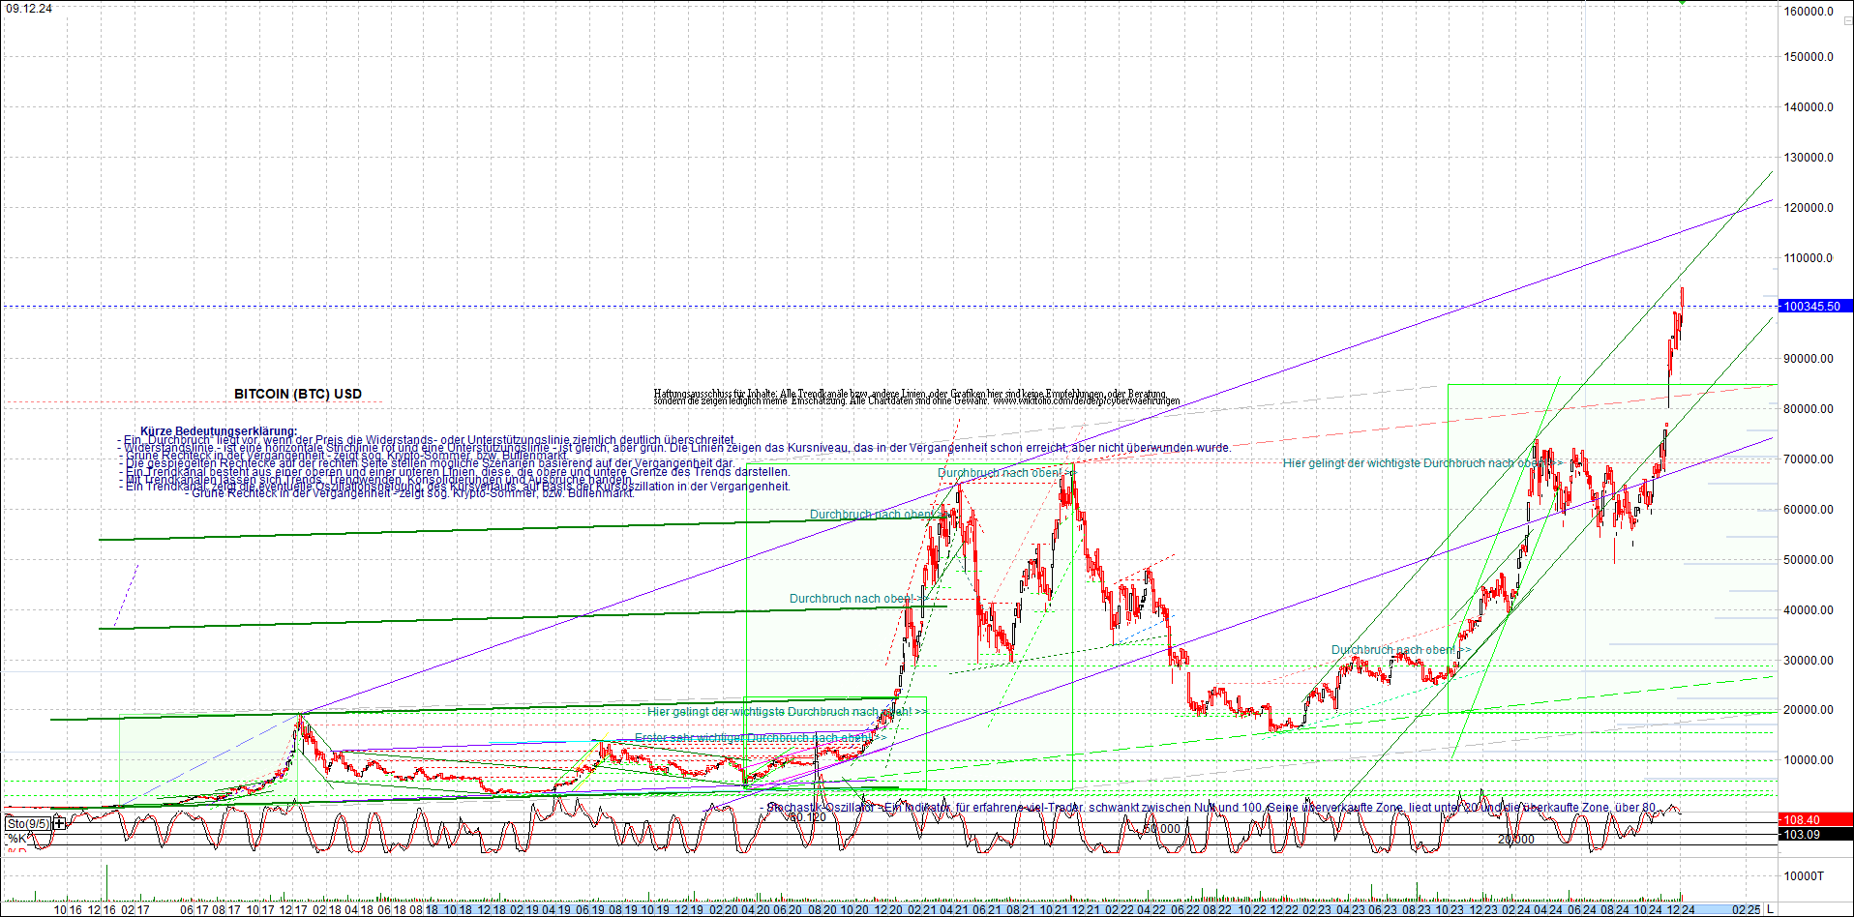Screen dimensions: 1854x917
Task: Click the 'Kürze Bedeutungserklärung:' heading
Action: [x=219, y=431]
